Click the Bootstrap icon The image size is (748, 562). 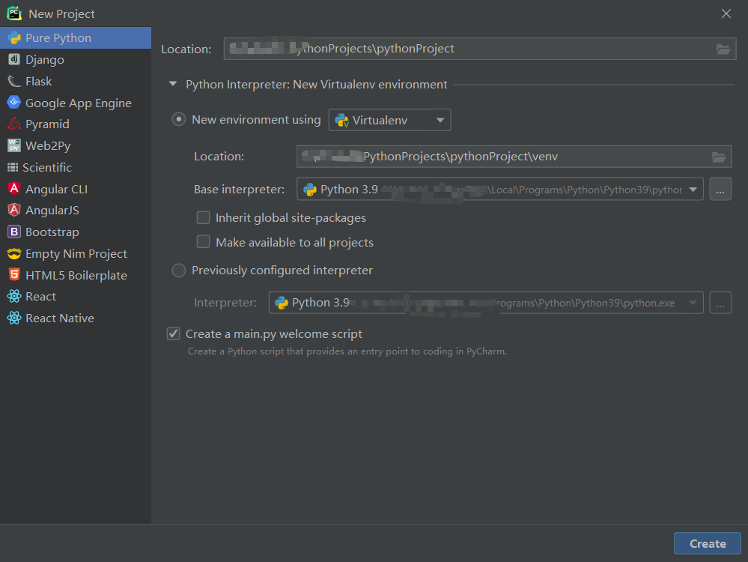[x=14, y=232]
